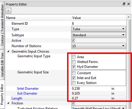Close the Property Editor panel
This screenshot has height=109, width=132.
point(129,4)
